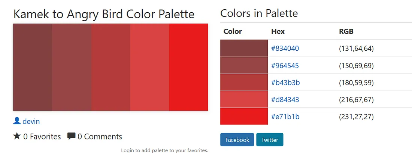Click the table swatch next to #e71b1b
Screen dimensions: 412x153
coord(244,116)
